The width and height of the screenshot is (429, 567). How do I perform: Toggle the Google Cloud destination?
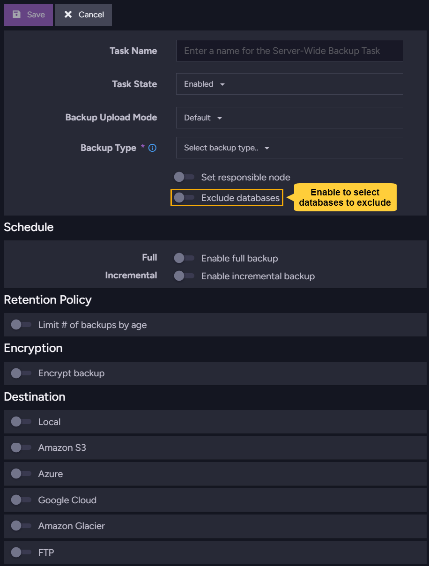(21, 500)
